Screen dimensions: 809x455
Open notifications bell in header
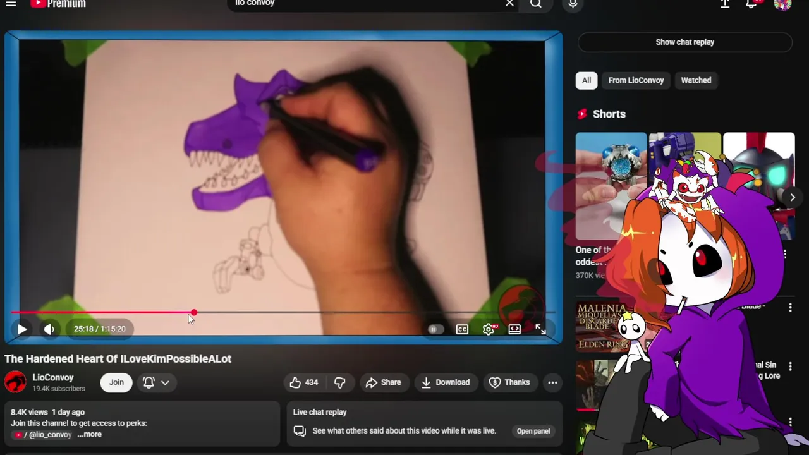pyautogui.click(x=751, y=4)
